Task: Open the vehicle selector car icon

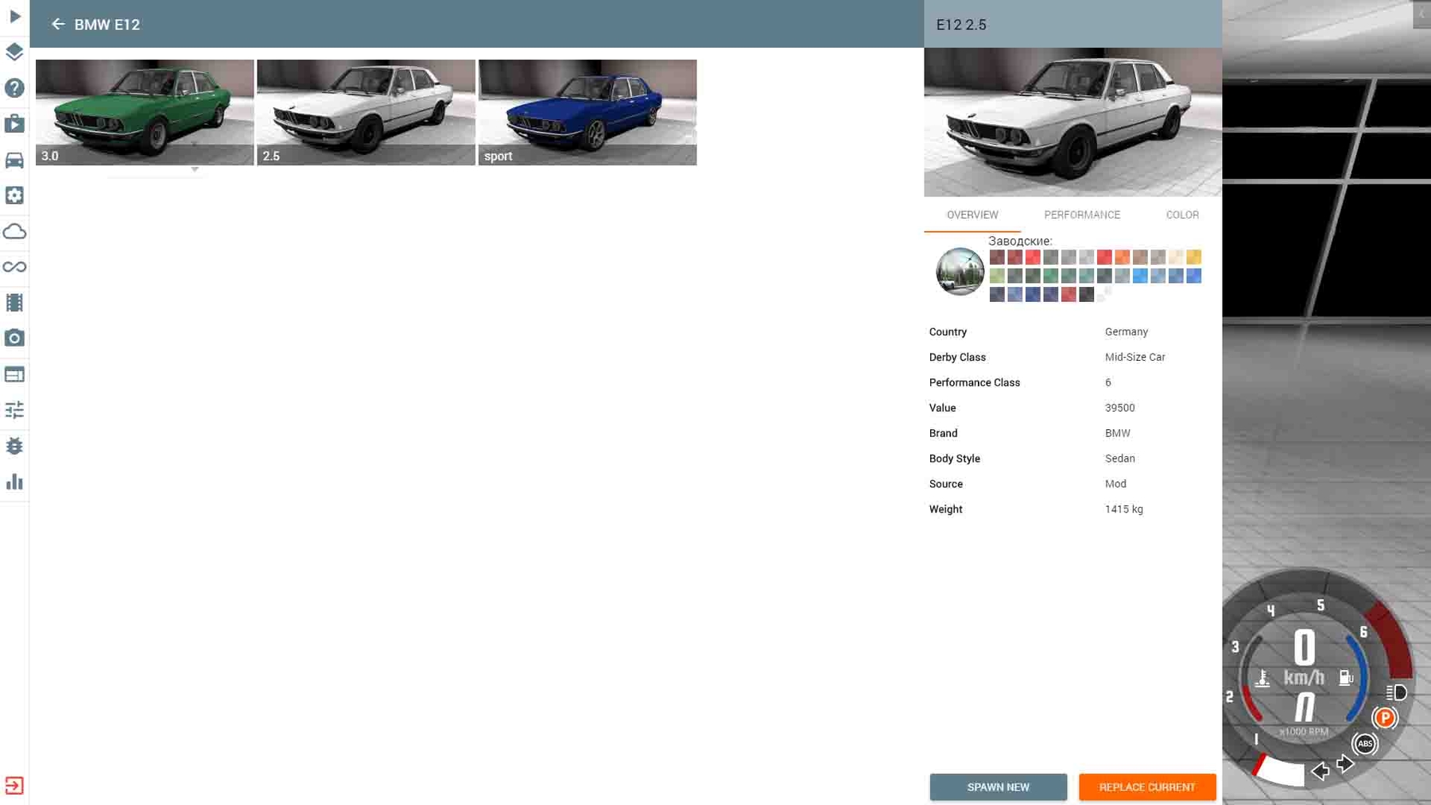Action: 14,160
